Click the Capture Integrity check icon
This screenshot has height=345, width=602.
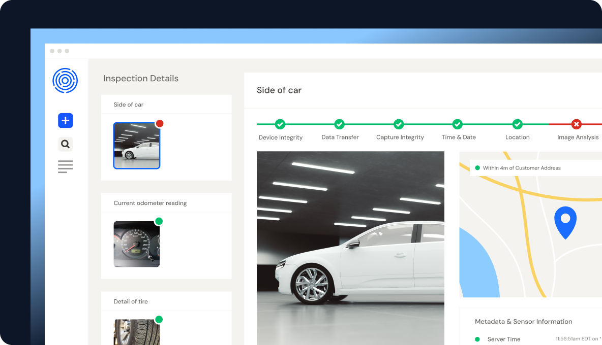point(399,124)
